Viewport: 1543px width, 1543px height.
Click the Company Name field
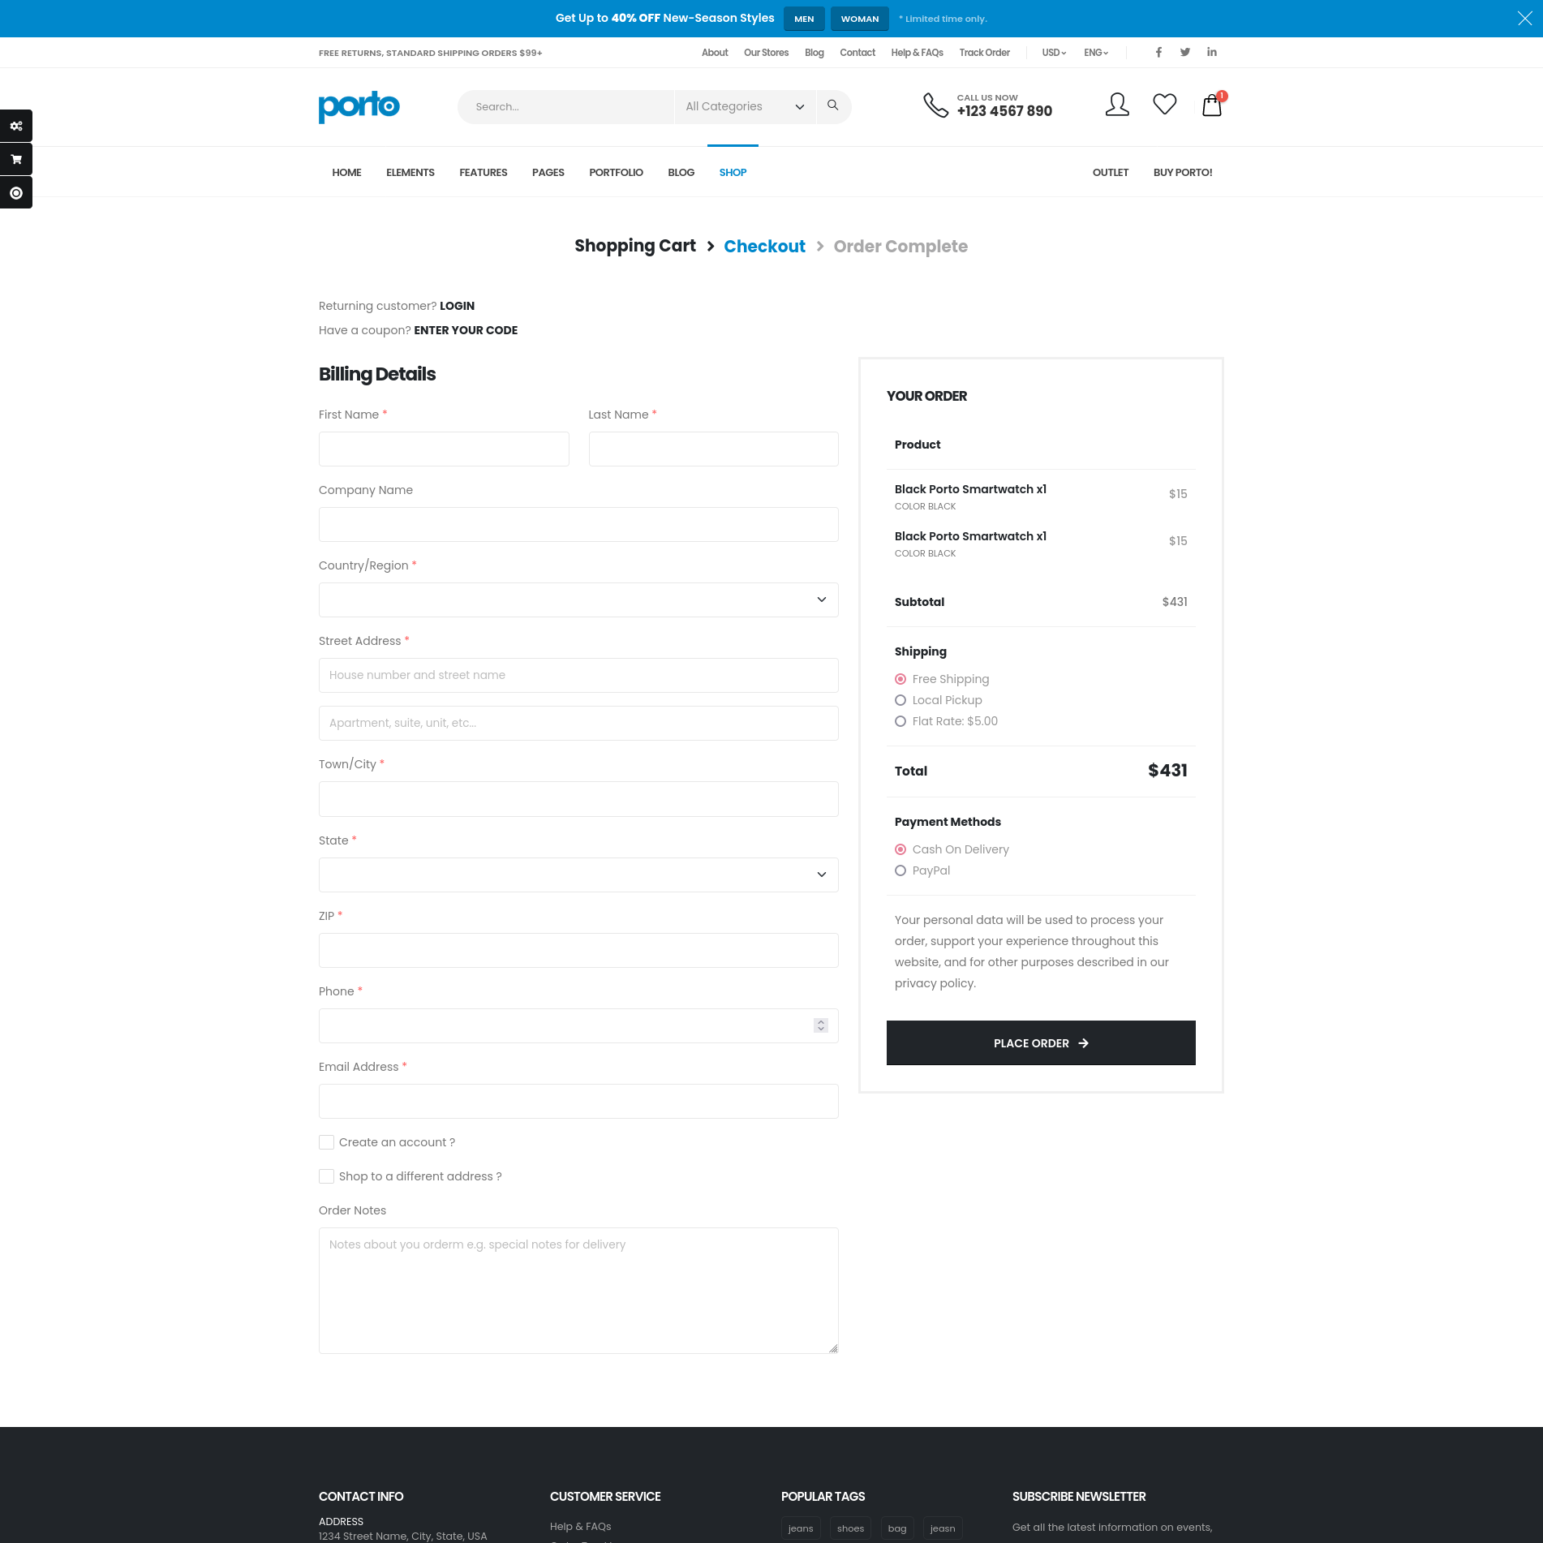click(x=578, y=524)
